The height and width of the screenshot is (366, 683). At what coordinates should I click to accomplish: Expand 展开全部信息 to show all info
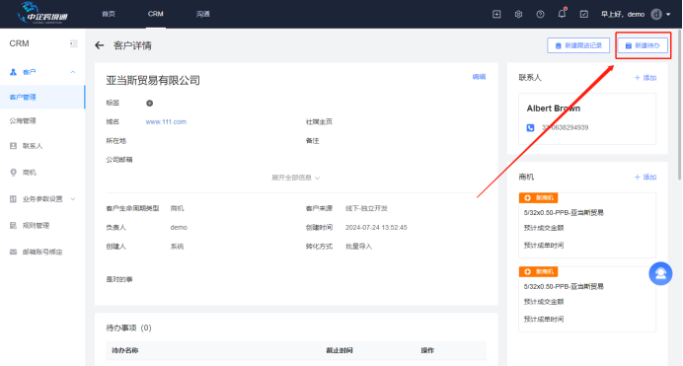(296, 178)
